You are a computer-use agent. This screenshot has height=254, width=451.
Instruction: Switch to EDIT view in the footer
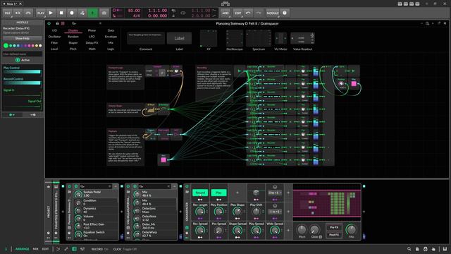click(45, 249)
